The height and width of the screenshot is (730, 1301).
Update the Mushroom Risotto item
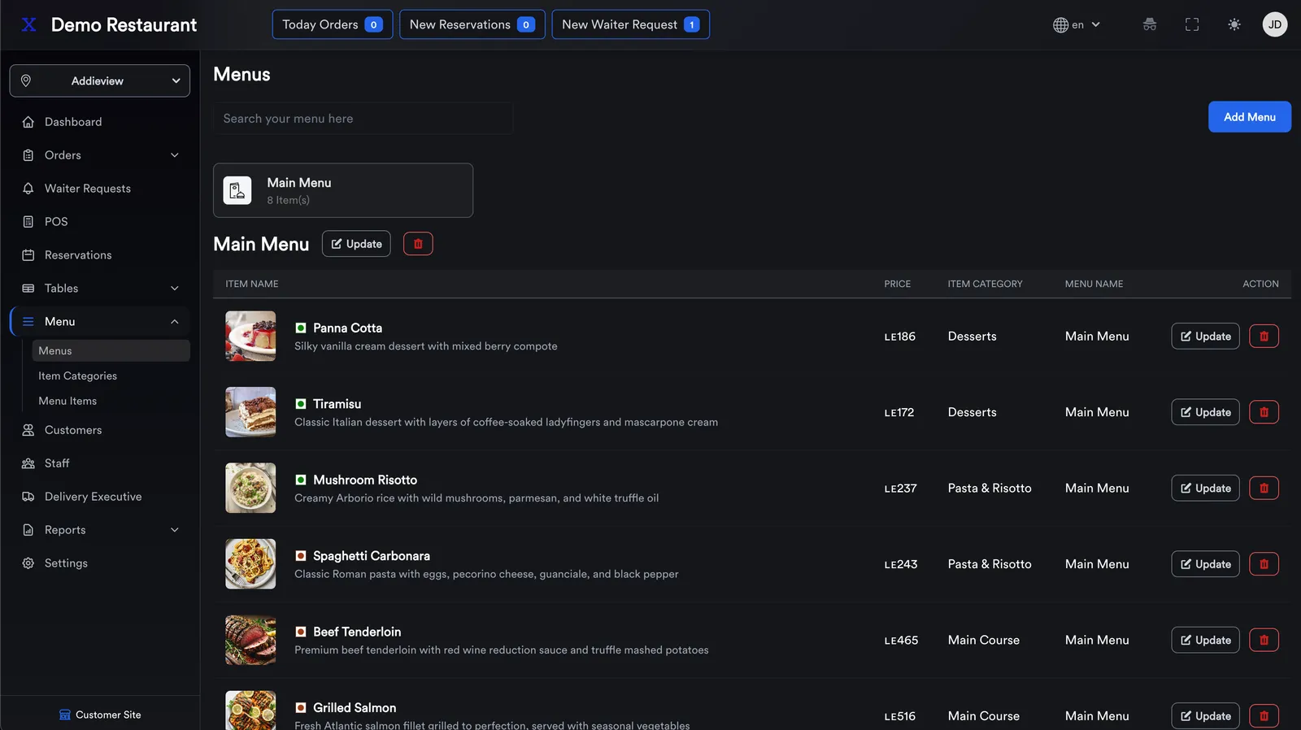[1205, 489]
